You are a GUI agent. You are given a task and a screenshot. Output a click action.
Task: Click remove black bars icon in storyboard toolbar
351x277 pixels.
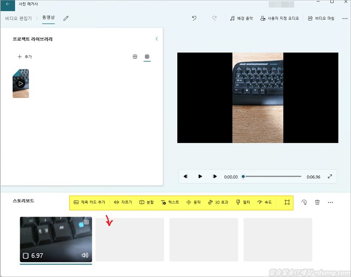click(x=287, y=202)
